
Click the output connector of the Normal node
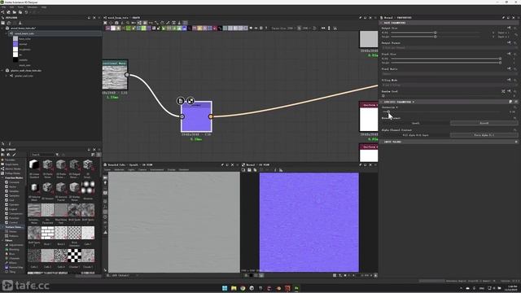coord(211,116)
